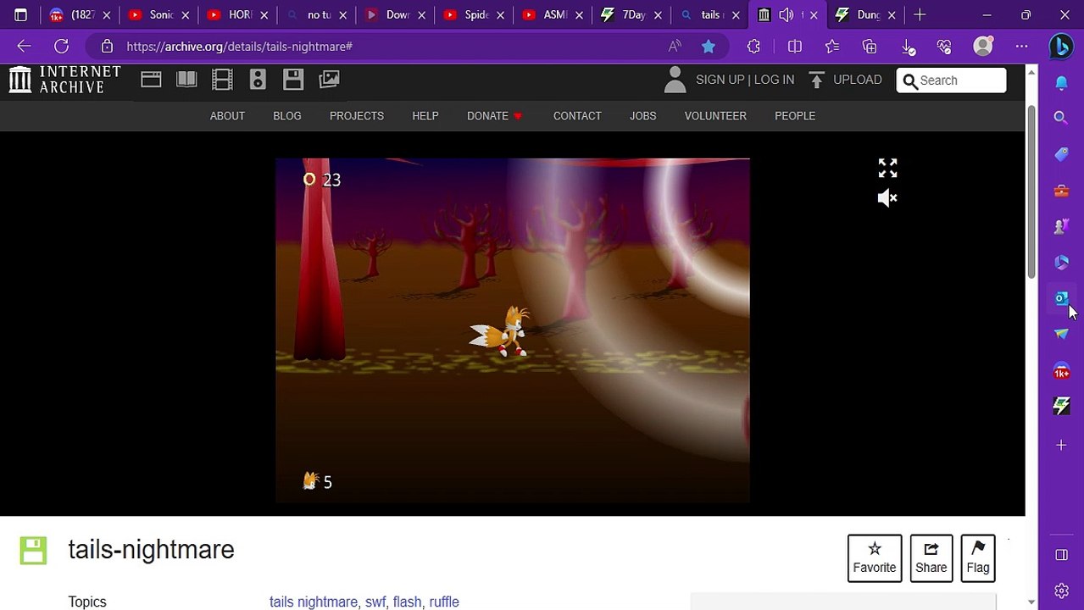Image resolution: width=1084 pixels, height=610 pixels.
Task: Open the Video film icon
Action: click(222, 80)
